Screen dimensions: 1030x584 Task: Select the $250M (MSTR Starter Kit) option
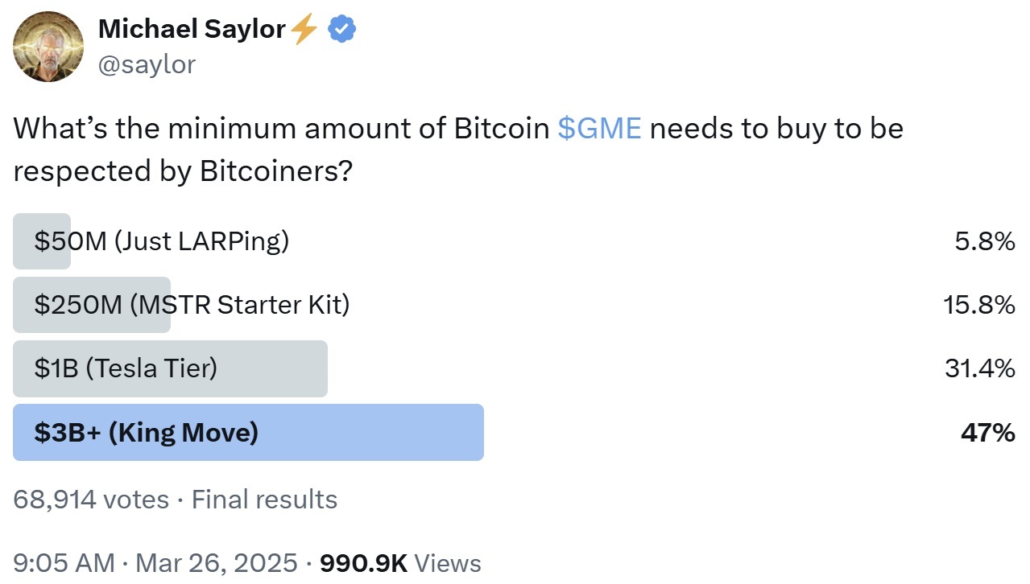(x=192, y=305)
